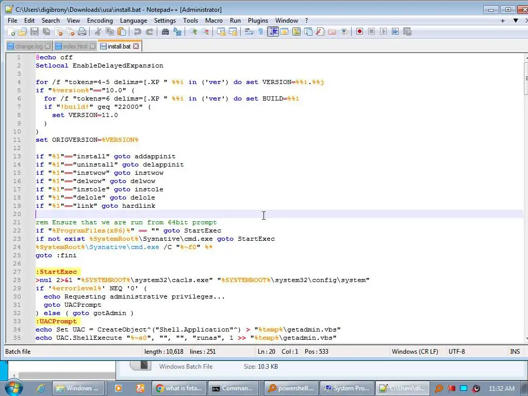This screenshot has width=528, height=396.
Task: Cut selection with the scissors icon
Action: pos(98,31)
